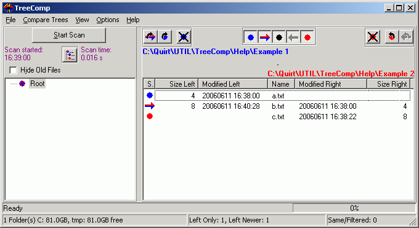The width and height of the screenshot is (419, 228).
Task: Select the Root tree node
Action: pyautogui.click(x=37, y=84)
